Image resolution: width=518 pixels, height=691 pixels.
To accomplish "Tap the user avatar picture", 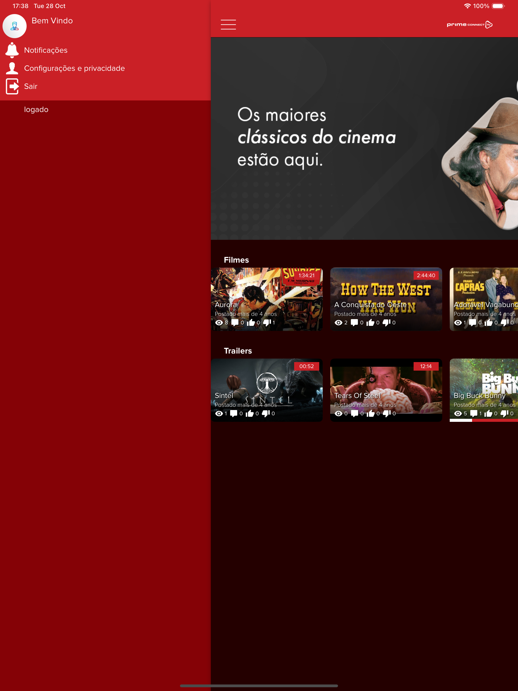I will point(14,26).
